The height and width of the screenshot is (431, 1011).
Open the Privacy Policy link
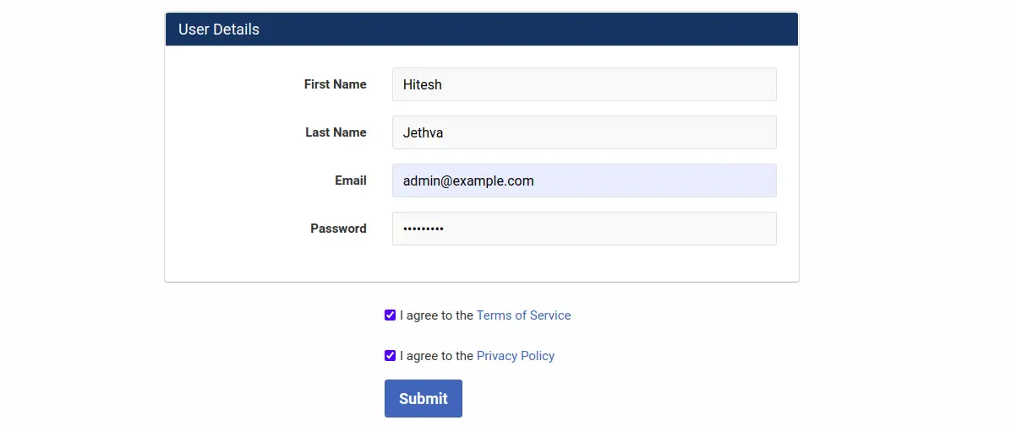click(x=515, y=356)
